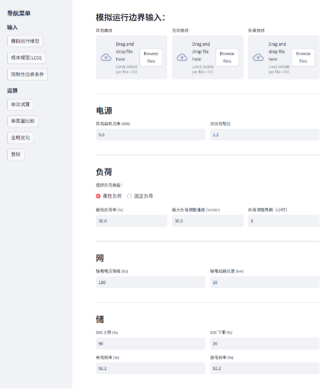Image resolution: width=330 pixels, height=389 pixels.
Task: Focus 光伏容配比 field showing 1.2
Action: (x=265, y=135)
